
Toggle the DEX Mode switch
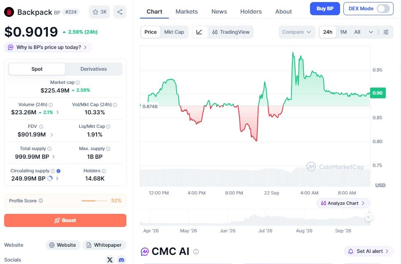[x=383, y=9]
